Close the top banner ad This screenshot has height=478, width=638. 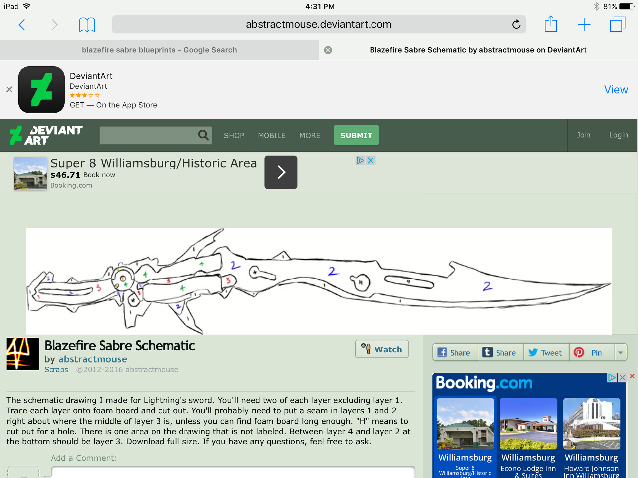(371, 160)
